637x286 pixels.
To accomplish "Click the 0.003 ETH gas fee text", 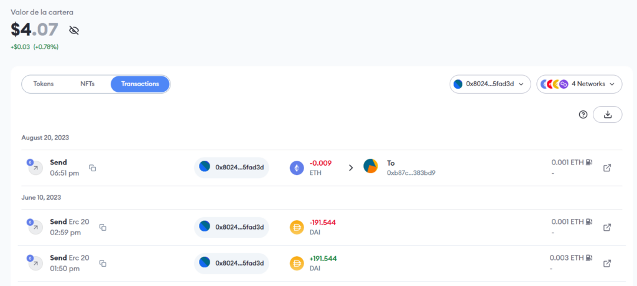I will [566, 257].
